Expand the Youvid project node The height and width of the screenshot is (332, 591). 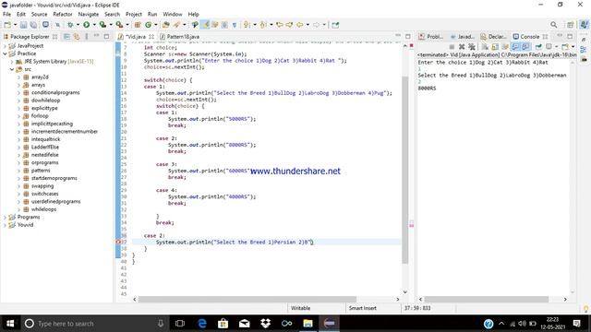pos(5,225)
